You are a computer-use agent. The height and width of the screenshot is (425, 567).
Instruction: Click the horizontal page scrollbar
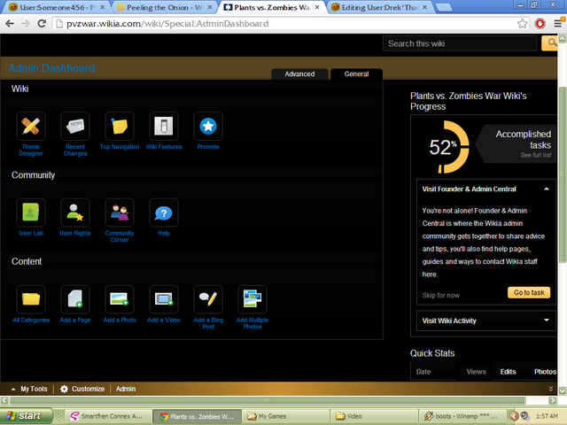pyautogui.click(x=268, y=400)
